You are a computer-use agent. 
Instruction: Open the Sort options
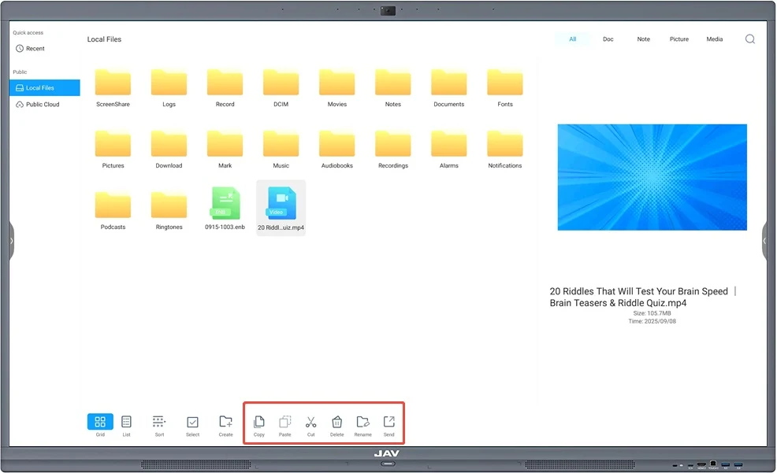(159, 421)
